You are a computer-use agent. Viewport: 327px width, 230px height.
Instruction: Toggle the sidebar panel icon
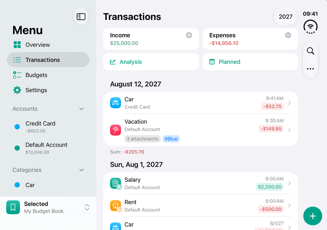tap(81, 16)
